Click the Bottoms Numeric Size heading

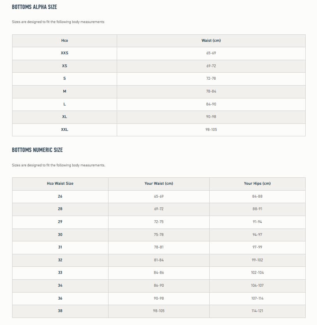tap(37, 150)
